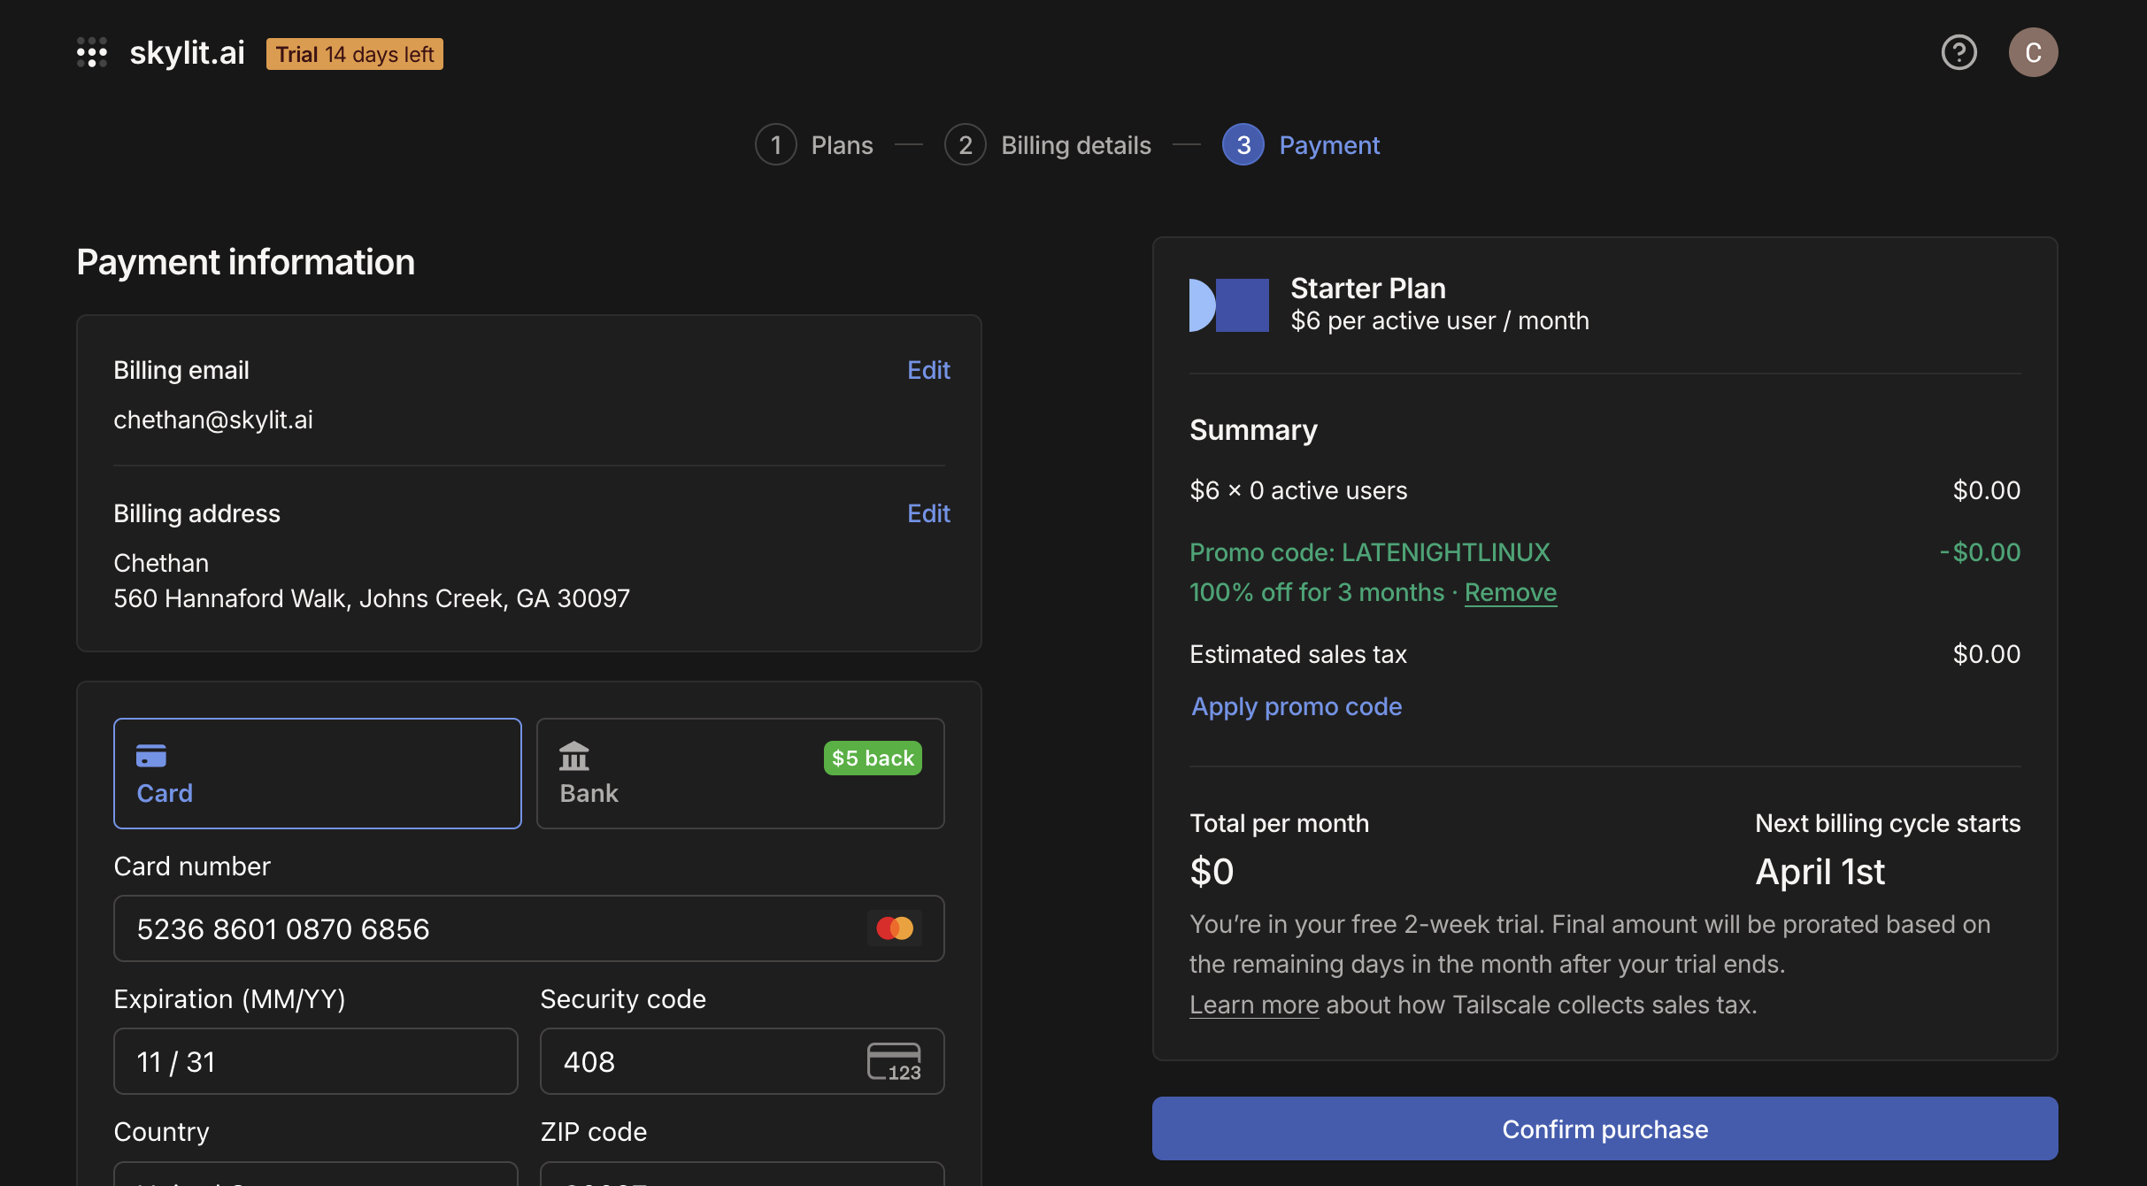Click the bank building icon
The height and width of the screenshot is (1186, 2147).
coord(574,756)
